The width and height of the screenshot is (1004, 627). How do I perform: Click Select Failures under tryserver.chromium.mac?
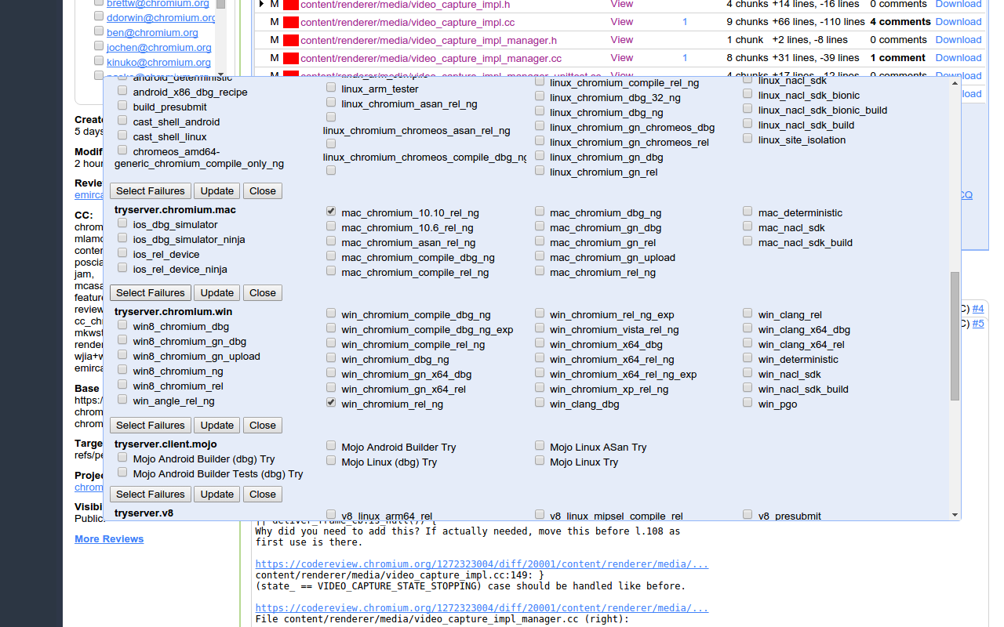pyautogui.click(x=151, y=293)
